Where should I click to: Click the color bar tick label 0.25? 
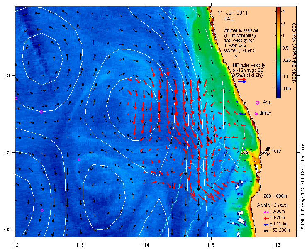coord(286,61)
